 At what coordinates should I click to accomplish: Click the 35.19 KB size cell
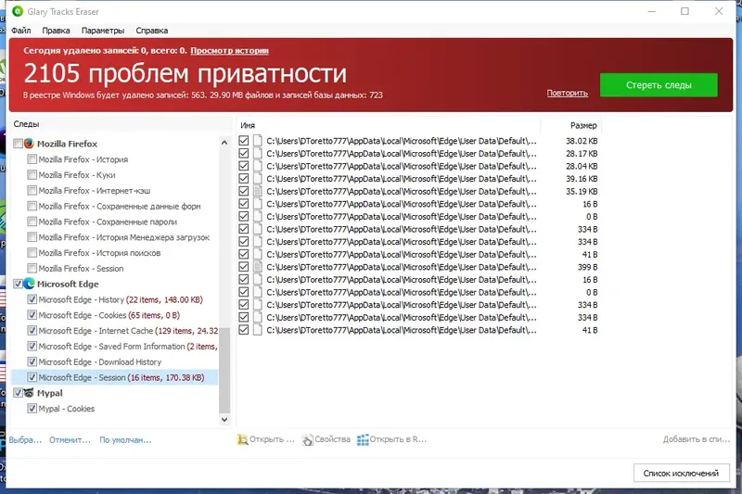582,191
